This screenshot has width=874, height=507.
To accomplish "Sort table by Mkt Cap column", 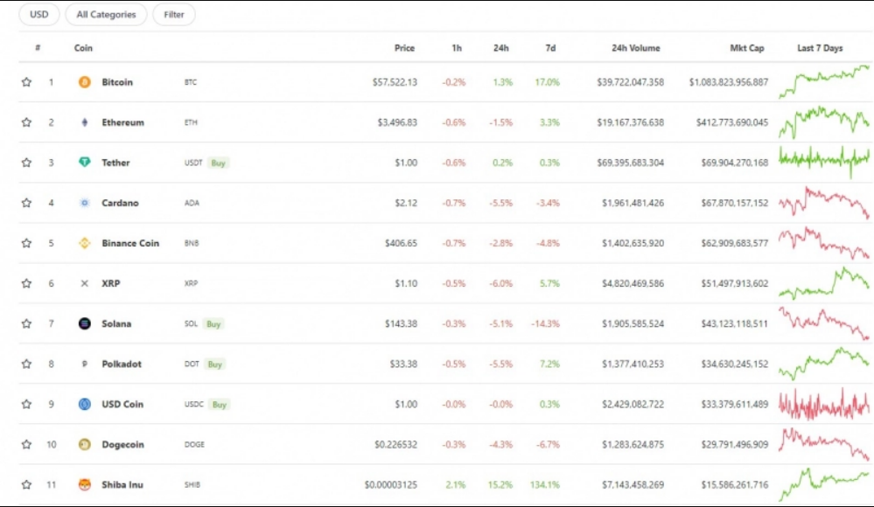I will [x=746, y=48].
